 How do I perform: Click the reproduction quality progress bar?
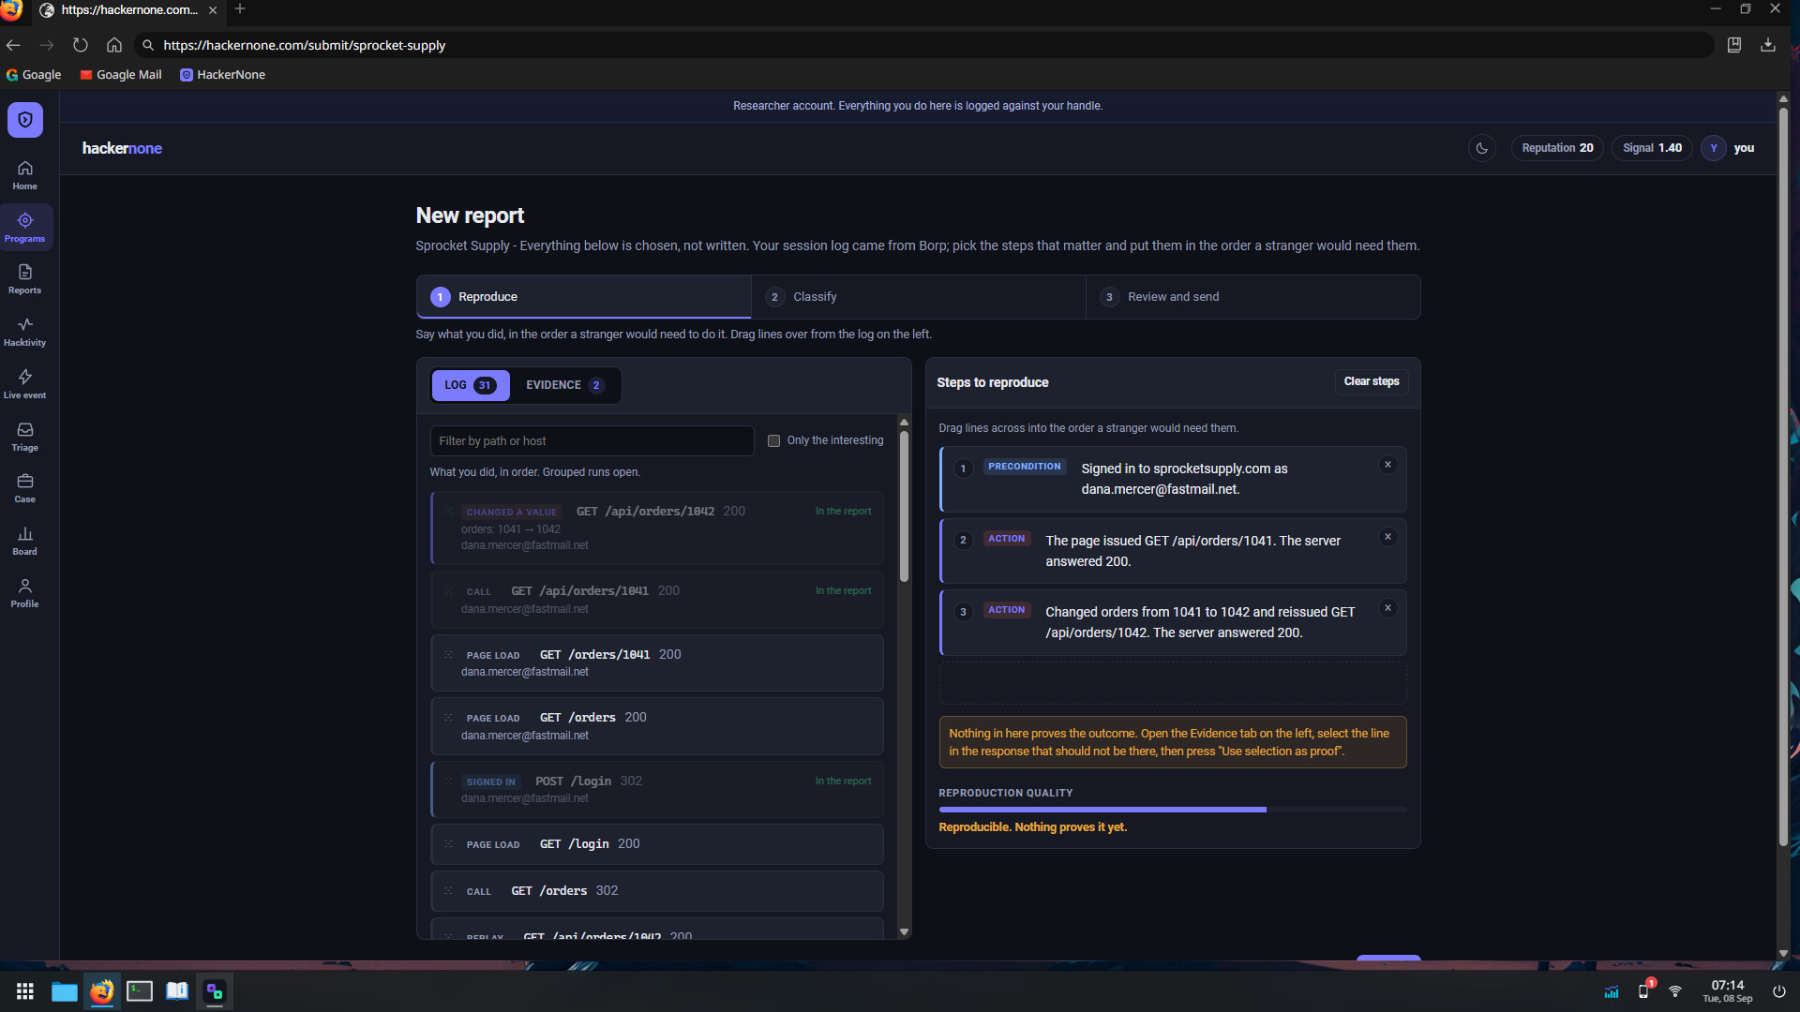pos(1173,810)
